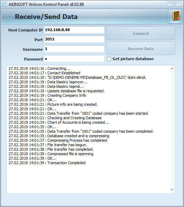Click the exit door icon

pyautogui.click(x=175, y=17)
